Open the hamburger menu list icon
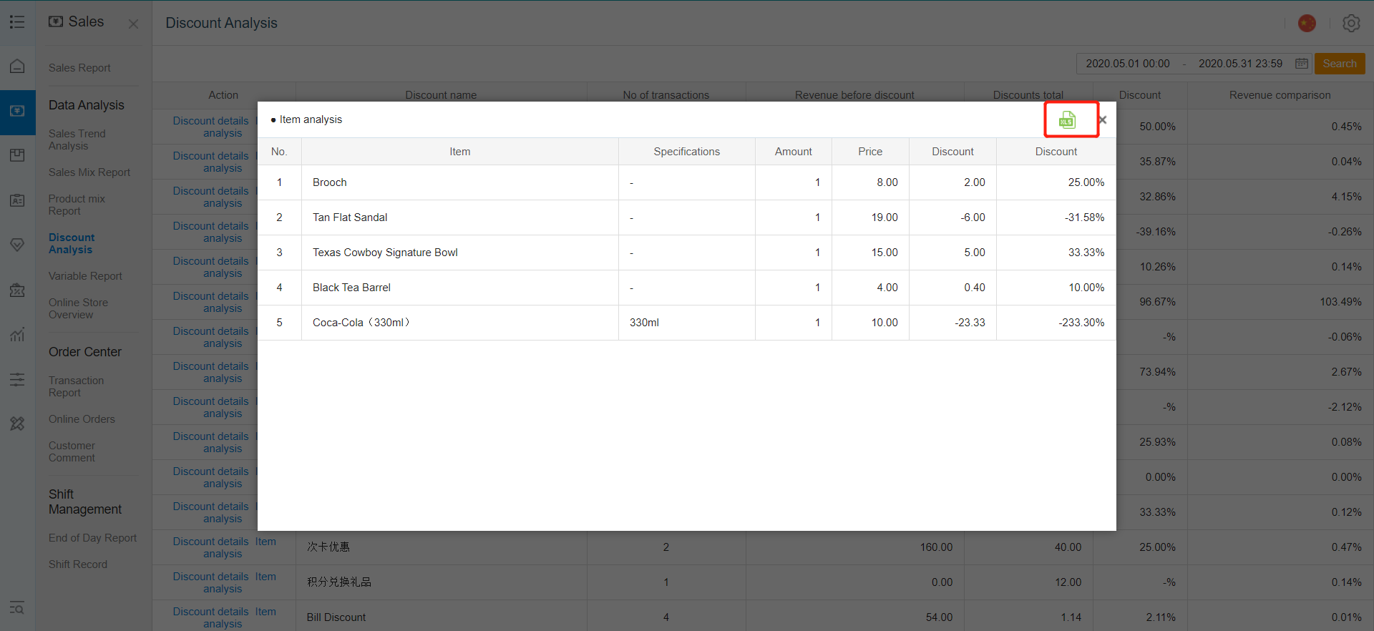The image size is (1374, 631). pos(17,22)
